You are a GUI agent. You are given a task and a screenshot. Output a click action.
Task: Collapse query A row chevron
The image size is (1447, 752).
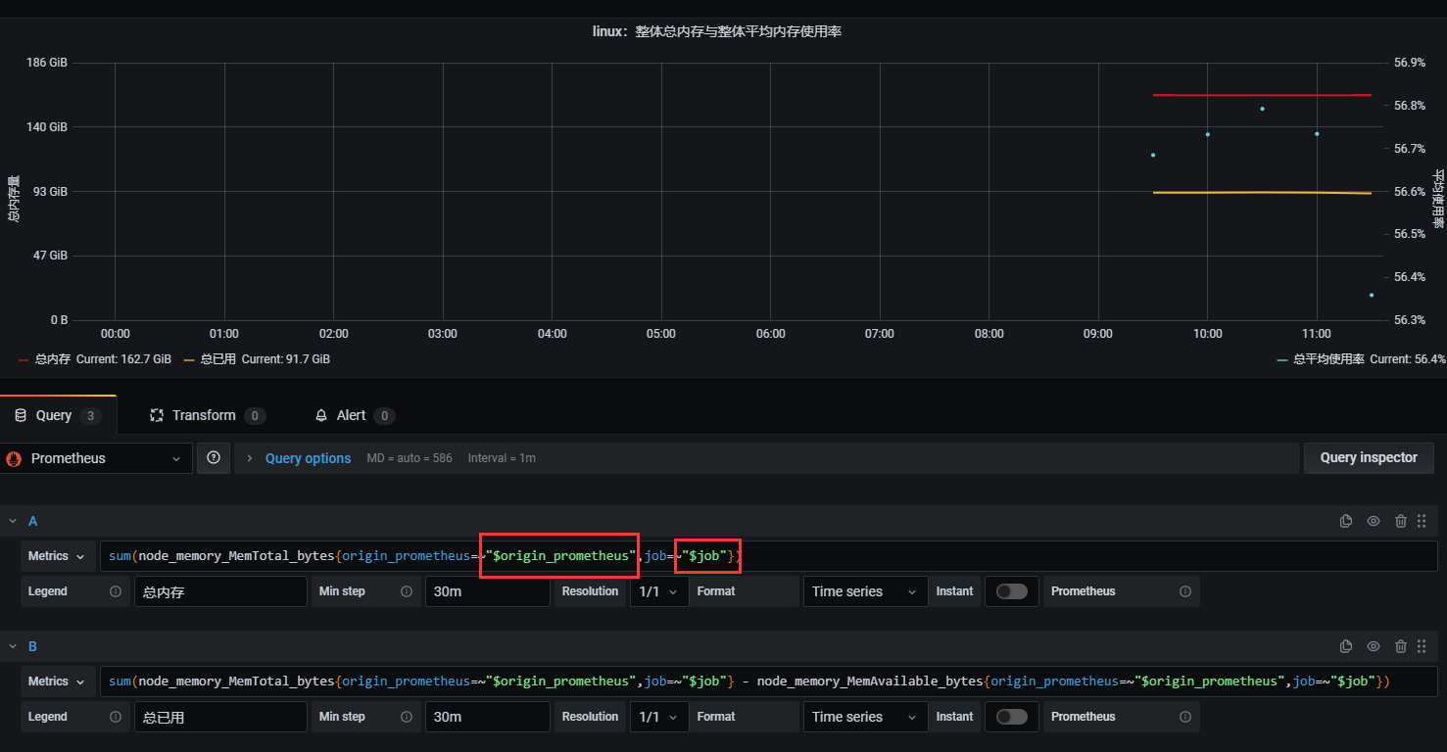[13, 521]
